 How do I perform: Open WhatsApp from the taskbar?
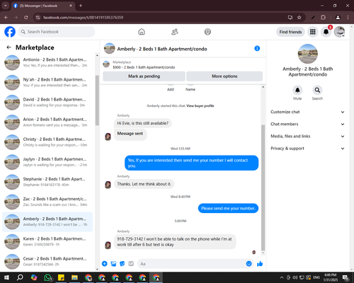pos(47,277)
